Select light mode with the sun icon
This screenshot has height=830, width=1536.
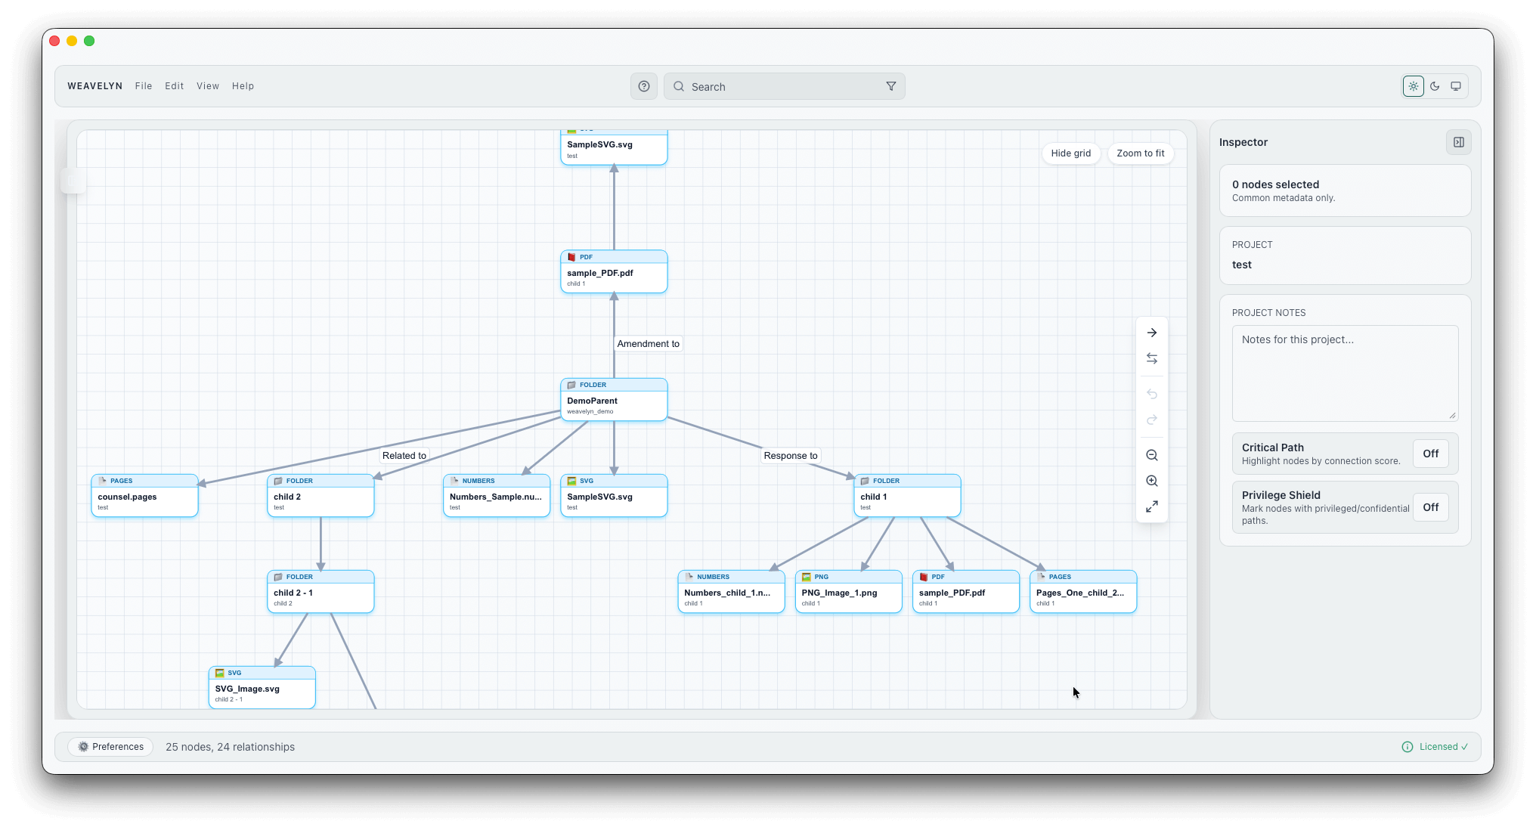tap(1413, 85)
